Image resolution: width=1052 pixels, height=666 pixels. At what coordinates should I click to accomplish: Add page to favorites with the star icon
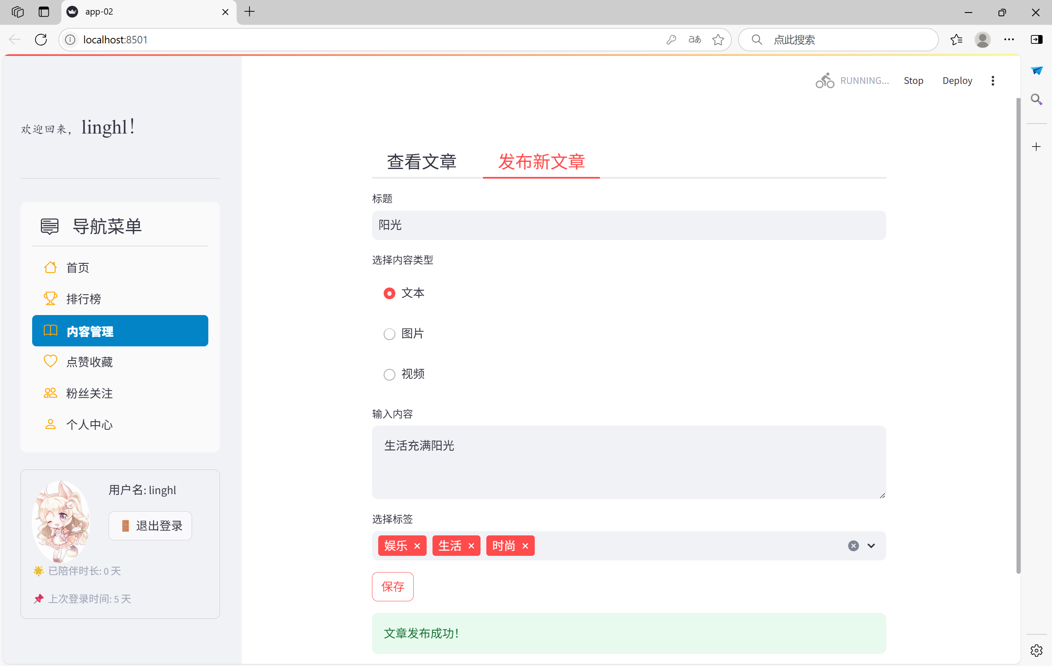pyautogui.click(x=718, y=40)
